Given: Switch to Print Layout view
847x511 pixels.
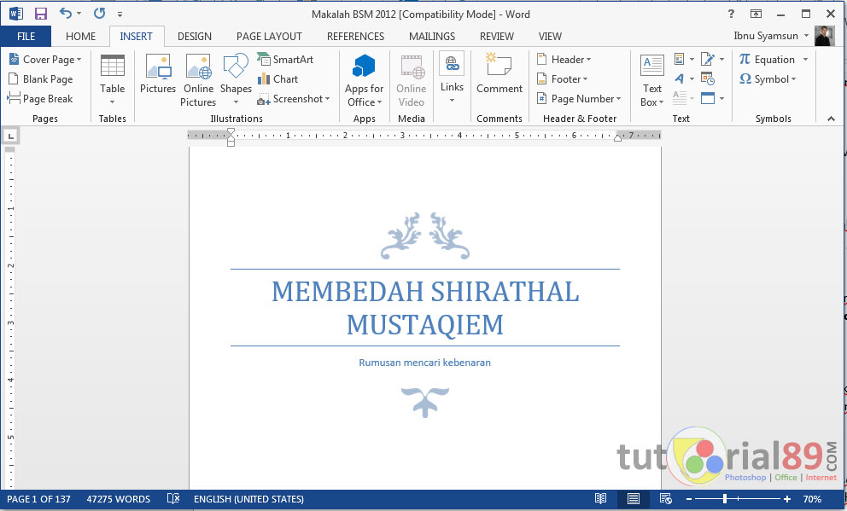Looking at the screenshot, I should pos(633,498).
